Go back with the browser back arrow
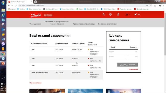The image size is (166, 93). pos(9,6)
